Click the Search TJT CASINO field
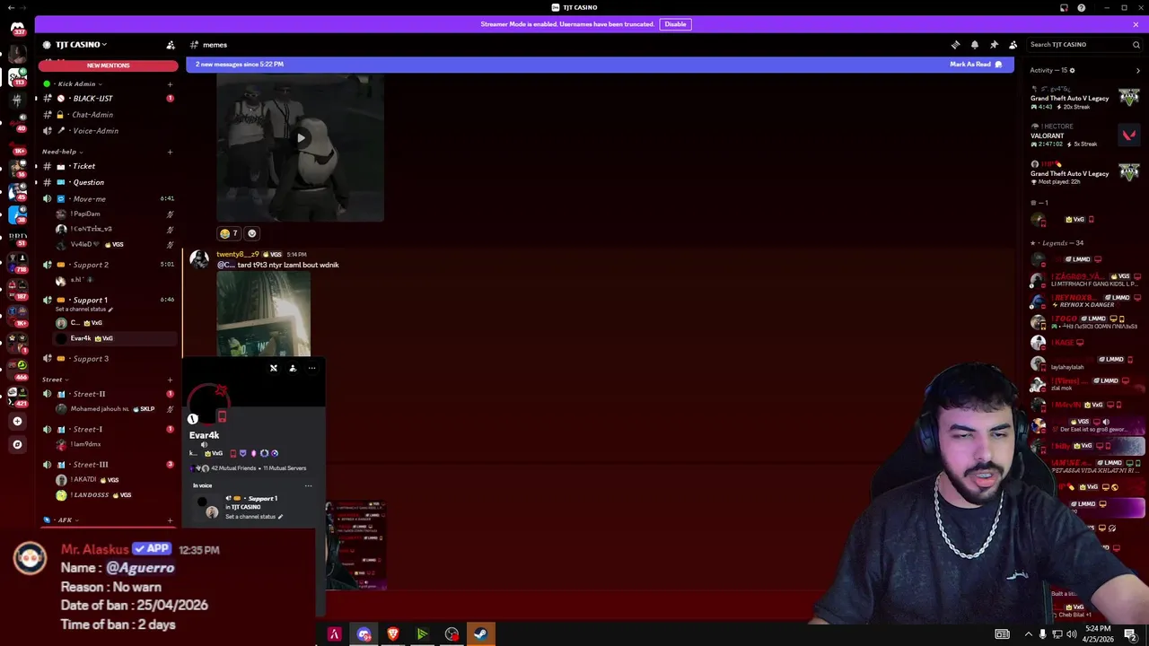This screenshot has width=1149, height=646. click(1084, 45)
